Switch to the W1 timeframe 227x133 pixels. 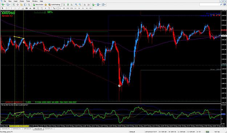(87, 8)
